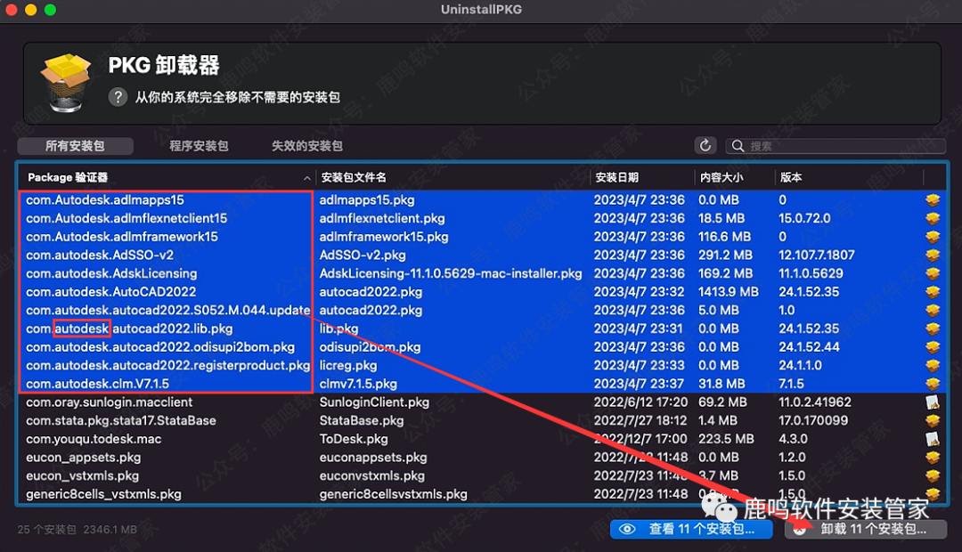
Task: Click the document icon in SunloginClient row
Action: 933,402
